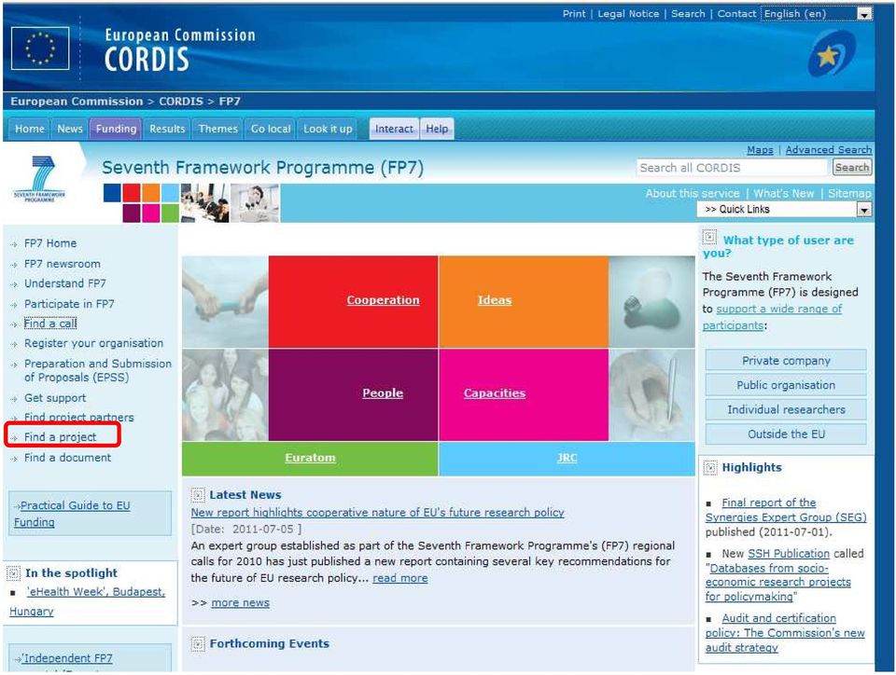
Task: Open 'Get support' sidebar item
Action: pyautogui.click(x=55, y=398)
